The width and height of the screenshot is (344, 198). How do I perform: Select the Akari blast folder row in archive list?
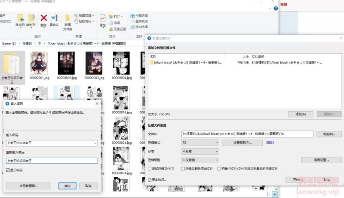point(236,63)
